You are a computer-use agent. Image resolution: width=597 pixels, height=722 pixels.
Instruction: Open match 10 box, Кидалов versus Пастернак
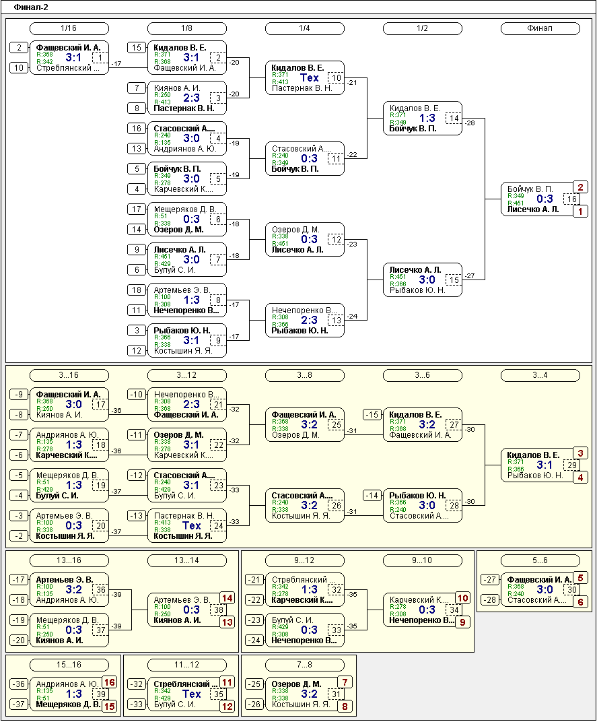coord(336,78)
